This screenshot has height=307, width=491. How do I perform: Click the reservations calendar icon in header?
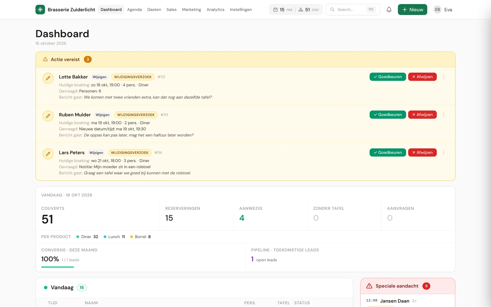click(275, 10)
